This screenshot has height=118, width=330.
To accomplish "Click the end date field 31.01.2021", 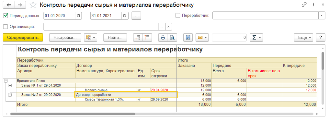I will coord(106,16).
